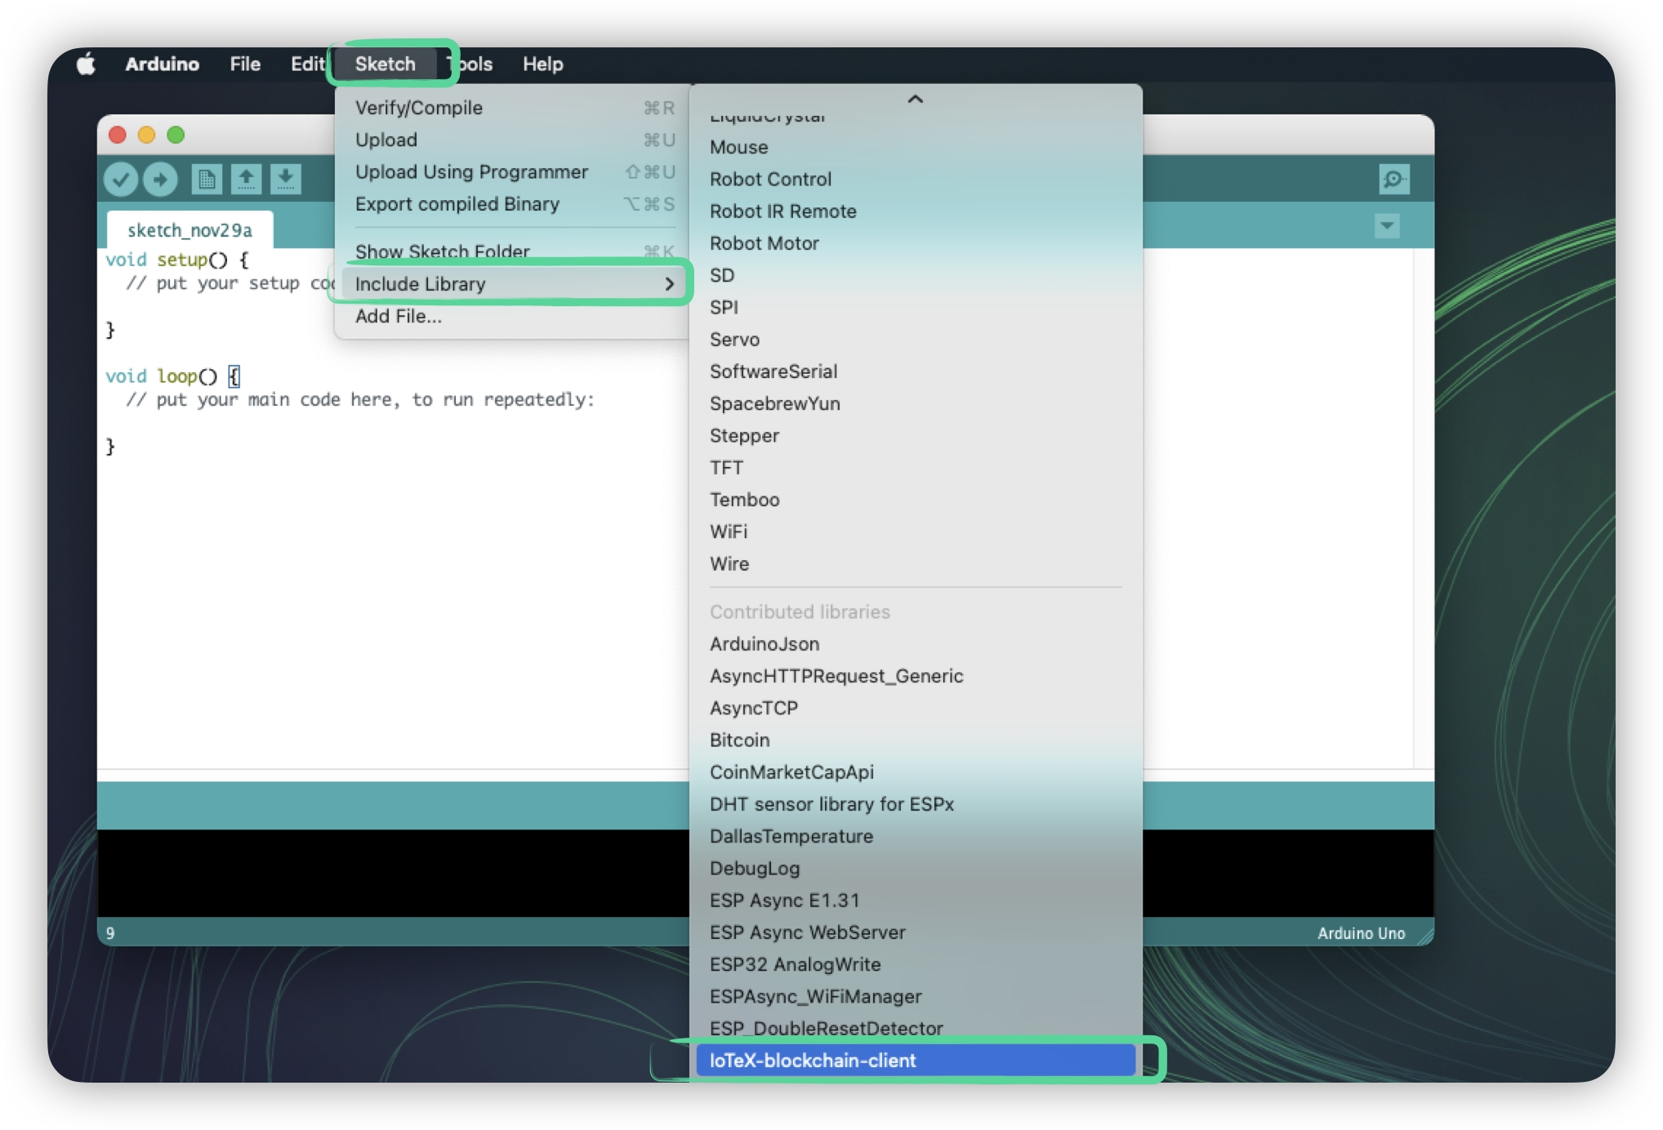The image size is (1663, 1130).
Task: Click the Verify checkmark toolbar icon
Action: tap(120, 179)
